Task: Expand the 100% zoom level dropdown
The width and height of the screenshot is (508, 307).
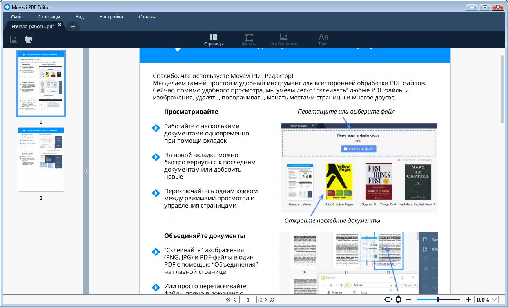Action: pyautogui.click(x=495, y=300)
